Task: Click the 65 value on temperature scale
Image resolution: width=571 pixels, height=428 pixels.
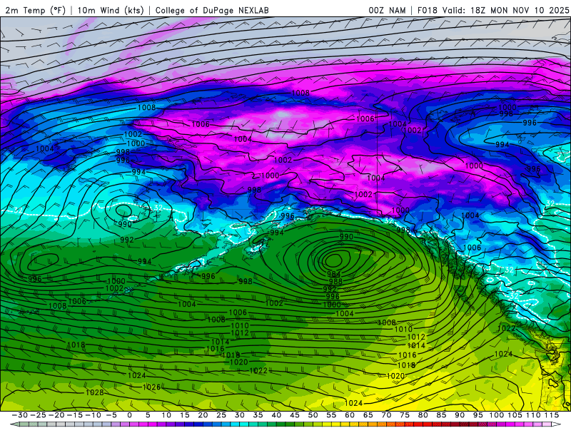Action: (368, 415)
